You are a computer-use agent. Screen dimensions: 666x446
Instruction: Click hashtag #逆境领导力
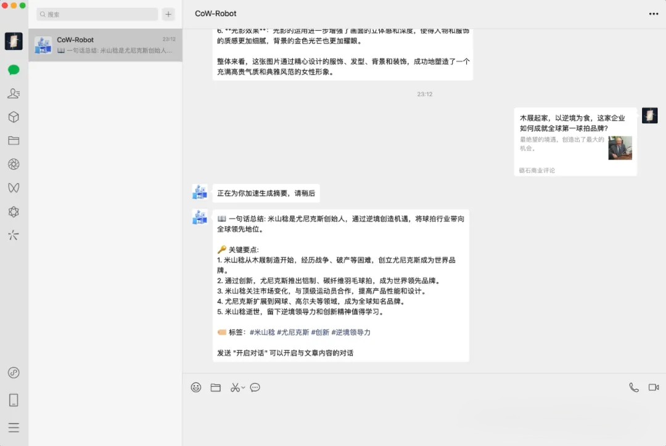[351, 332]
